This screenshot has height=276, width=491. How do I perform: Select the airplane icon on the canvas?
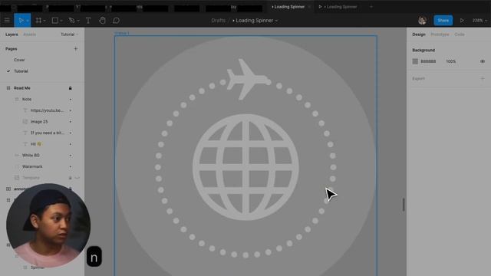[248, 80]
